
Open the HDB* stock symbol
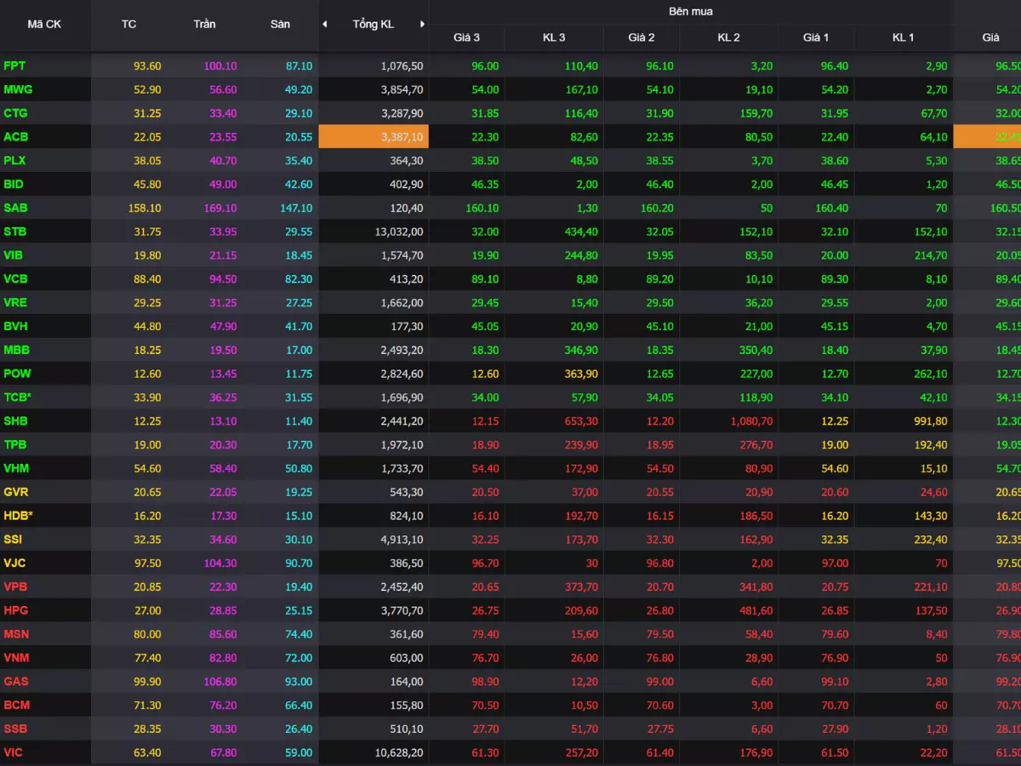(x=19, y=515)
